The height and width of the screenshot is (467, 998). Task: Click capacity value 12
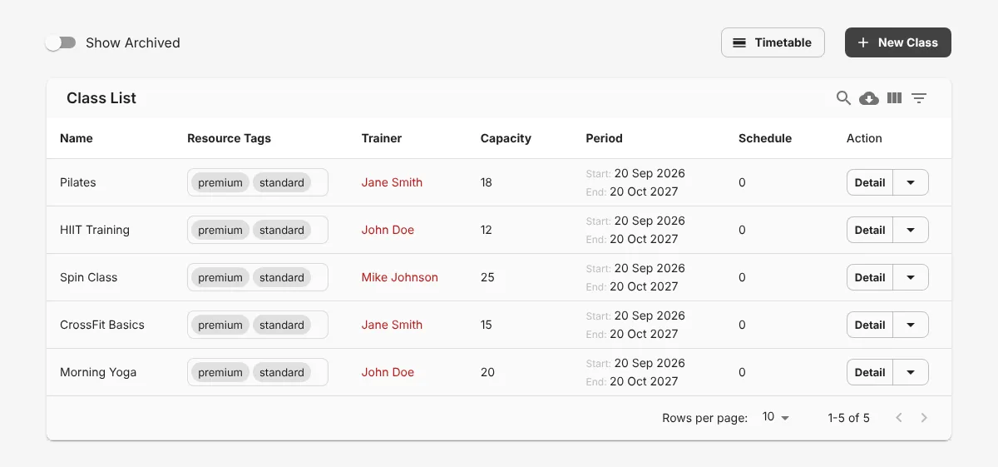(x=487, y=230)
